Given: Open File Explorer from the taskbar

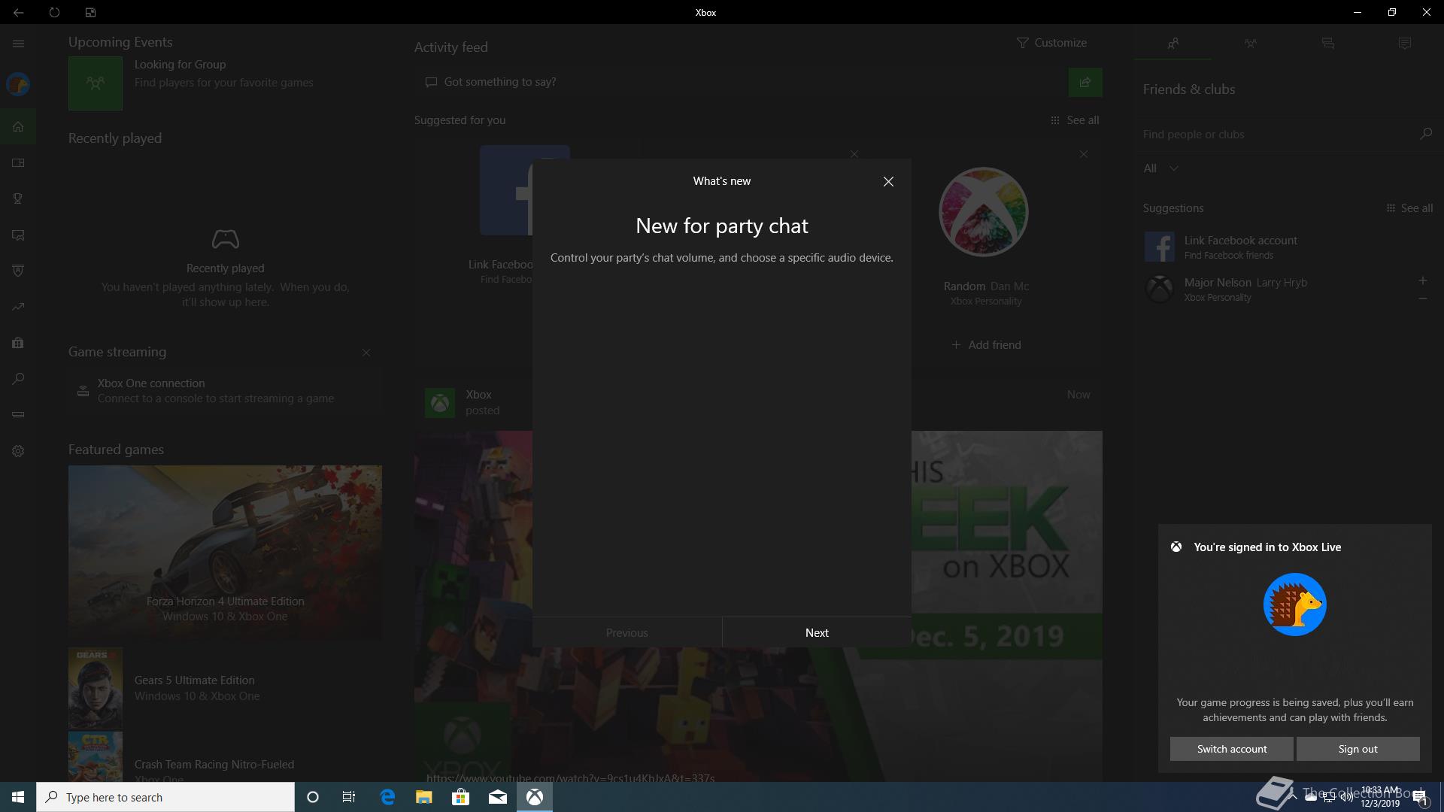Looking at the screenshot, I should 424,797.
